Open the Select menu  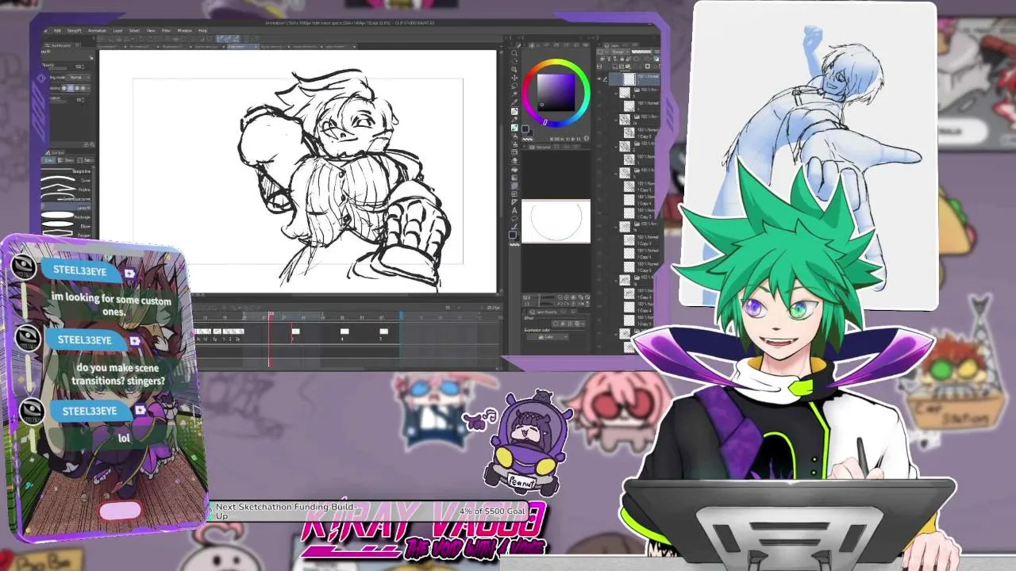pyautogui.click(x=134, y=30)
